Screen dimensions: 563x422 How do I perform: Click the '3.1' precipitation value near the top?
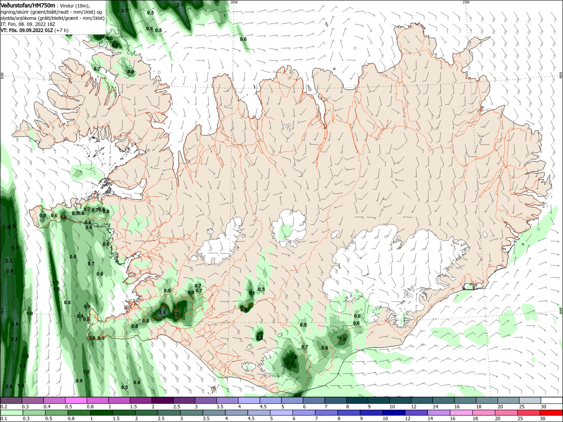click(x=179, y=5)
